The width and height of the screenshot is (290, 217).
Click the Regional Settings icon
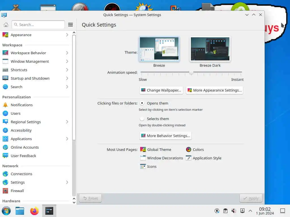point(5,122)
